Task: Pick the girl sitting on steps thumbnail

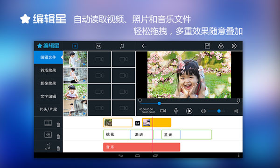Action: [75, 75]
